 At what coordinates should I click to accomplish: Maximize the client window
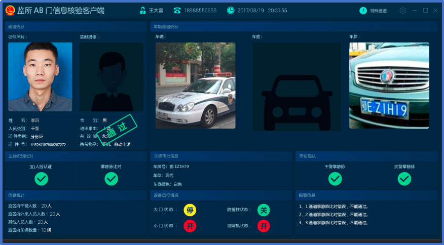coord(425,11)
